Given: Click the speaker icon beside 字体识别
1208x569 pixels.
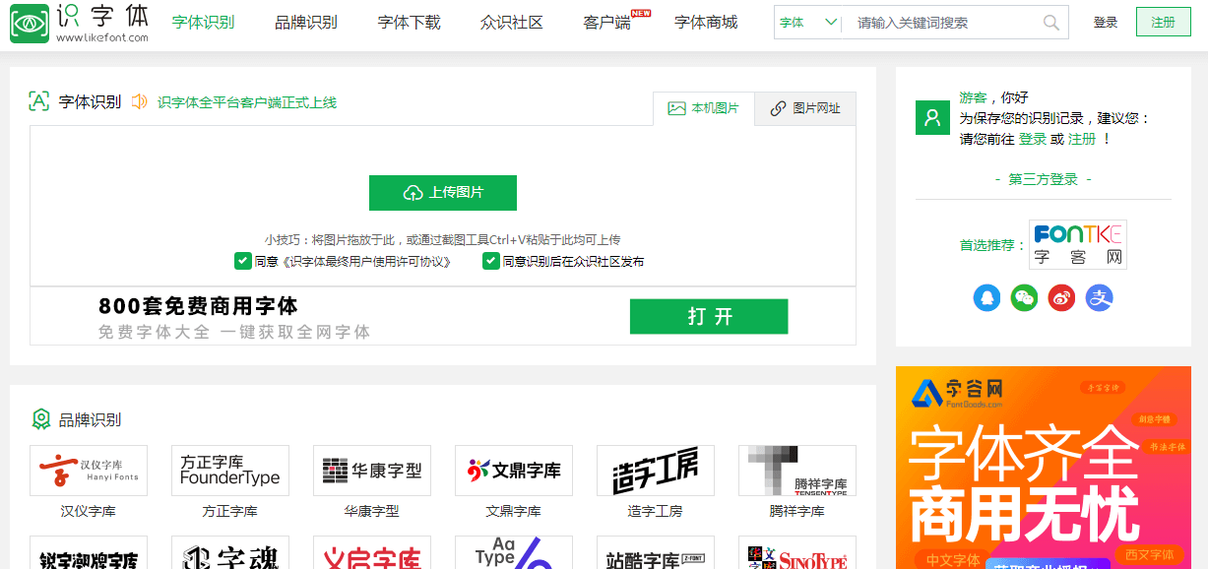Looking at the screenshot, I should (138, 101).
